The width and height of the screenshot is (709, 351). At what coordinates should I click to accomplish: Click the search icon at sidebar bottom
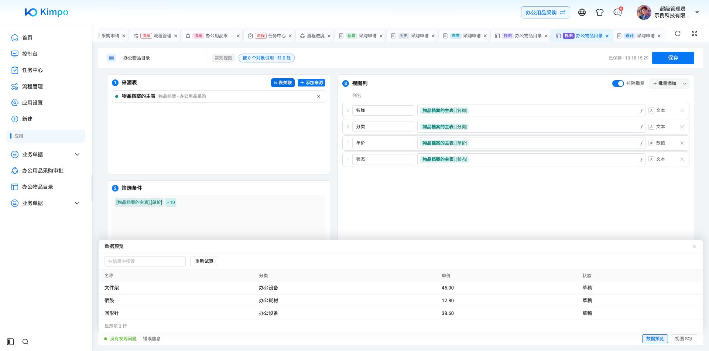(25, 342)
